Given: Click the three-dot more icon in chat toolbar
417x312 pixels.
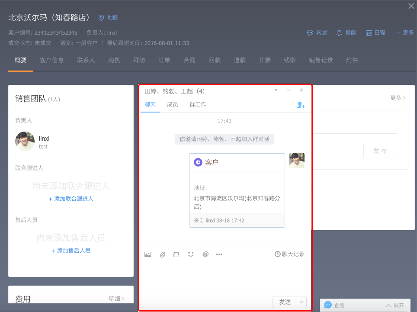Looking at the screenshot, I should 219,254.
